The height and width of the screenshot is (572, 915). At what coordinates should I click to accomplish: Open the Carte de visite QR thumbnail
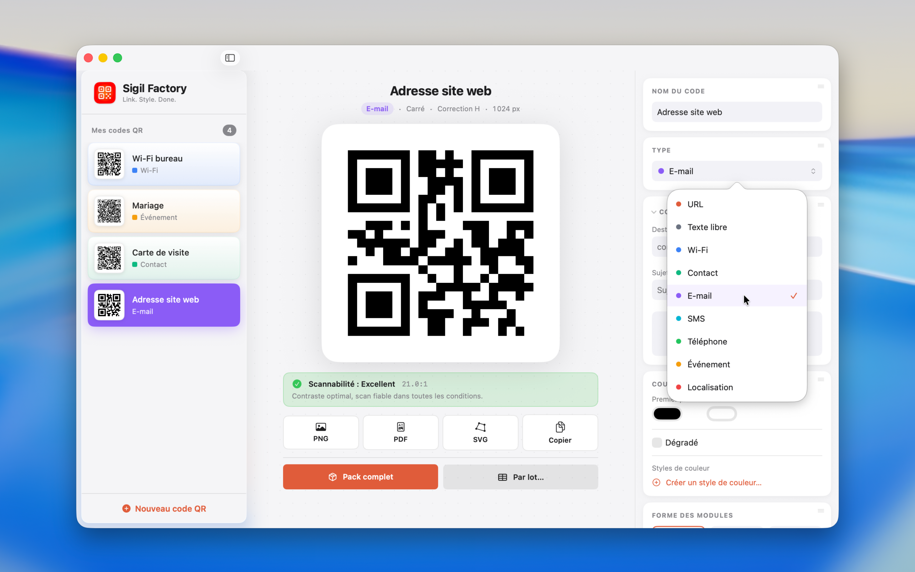click(x=109, y=258)
